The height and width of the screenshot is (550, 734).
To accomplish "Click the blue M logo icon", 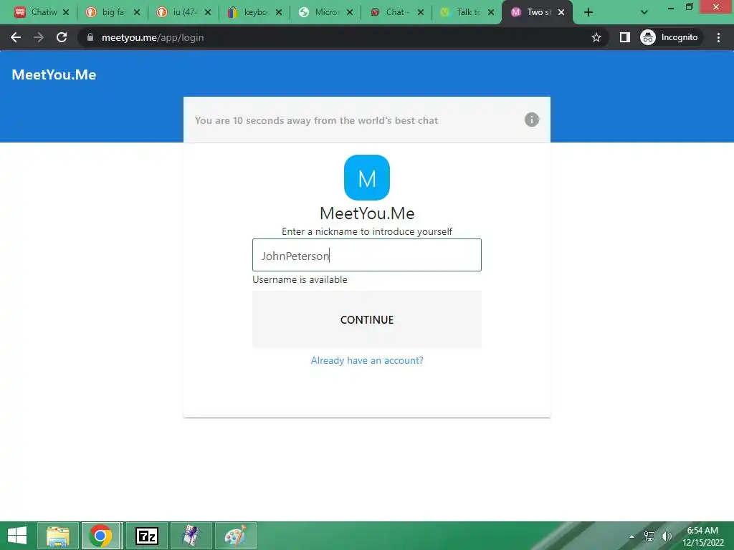I will click(367, 178).
